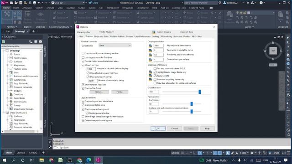Toggle Apply solid fill checkbox
Screen dimensions: 292x164
155,76
